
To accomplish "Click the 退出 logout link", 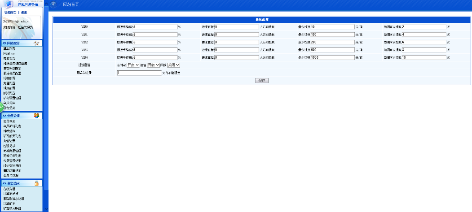I will 24,13.
